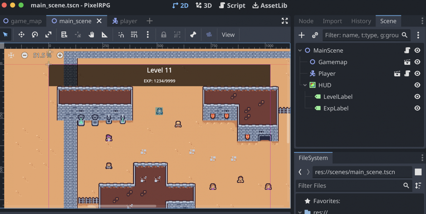Hide the Gamemap node
426x214 pixels.
[417, 62]
